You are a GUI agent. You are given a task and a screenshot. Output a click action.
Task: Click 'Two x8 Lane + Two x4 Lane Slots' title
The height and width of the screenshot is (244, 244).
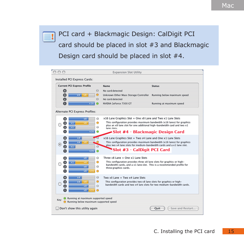[124, 178]
